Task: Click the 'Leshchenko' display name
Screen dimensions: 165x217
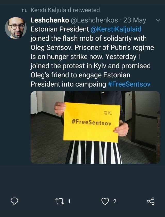Action: pyautogui.click(x=49, y=20)
